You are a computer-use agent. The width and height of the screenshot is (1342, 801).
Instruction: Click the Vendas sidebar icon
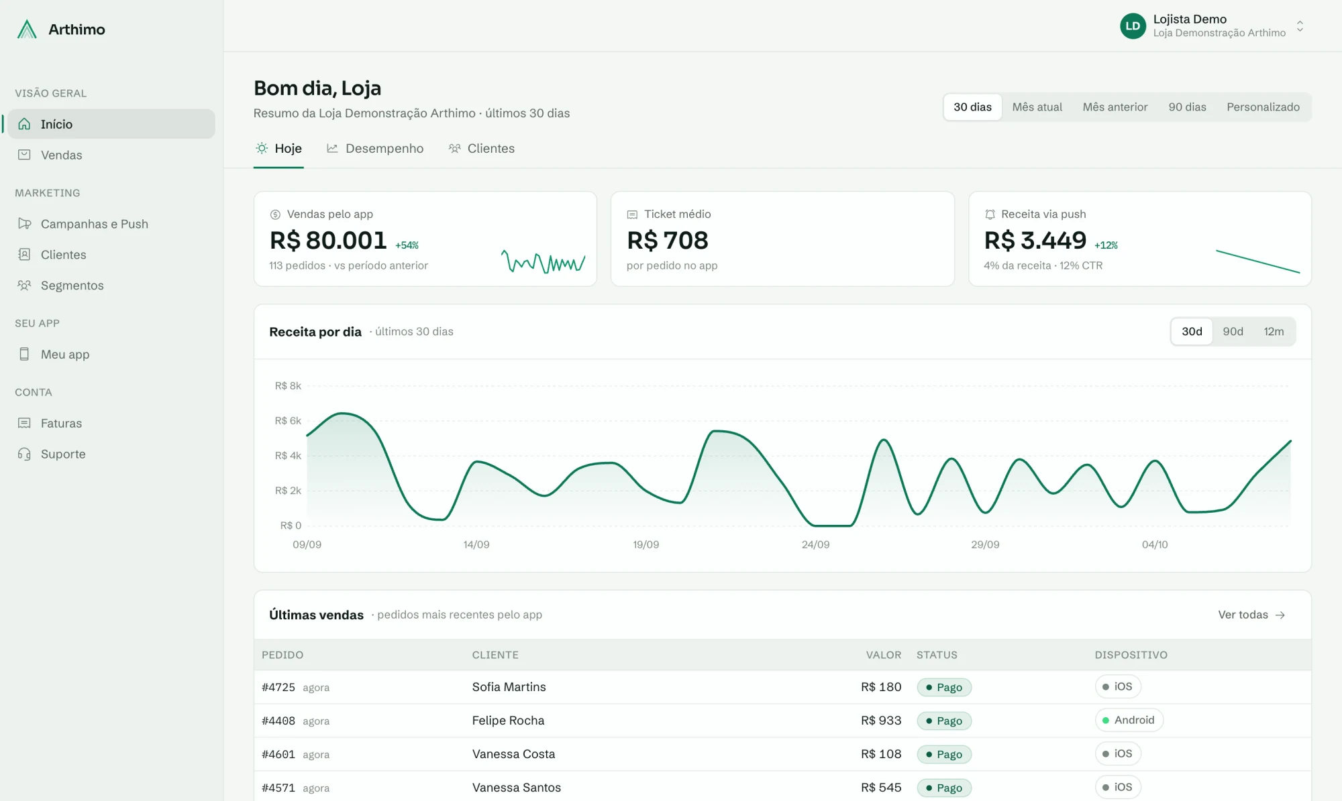click(x=24, y=155)
